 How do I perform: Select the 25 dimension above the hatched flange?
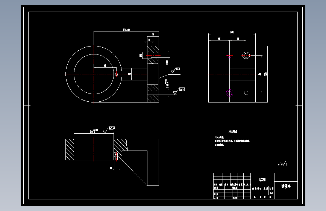[153, 35]
